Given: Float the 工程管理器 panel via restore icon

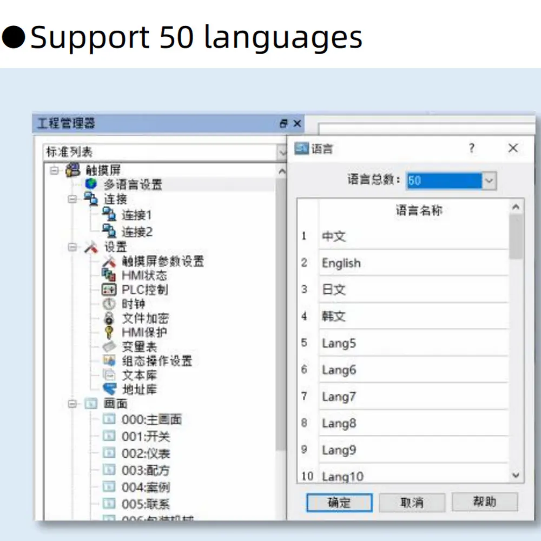Looking at the screenshot, I should point(283,123).
